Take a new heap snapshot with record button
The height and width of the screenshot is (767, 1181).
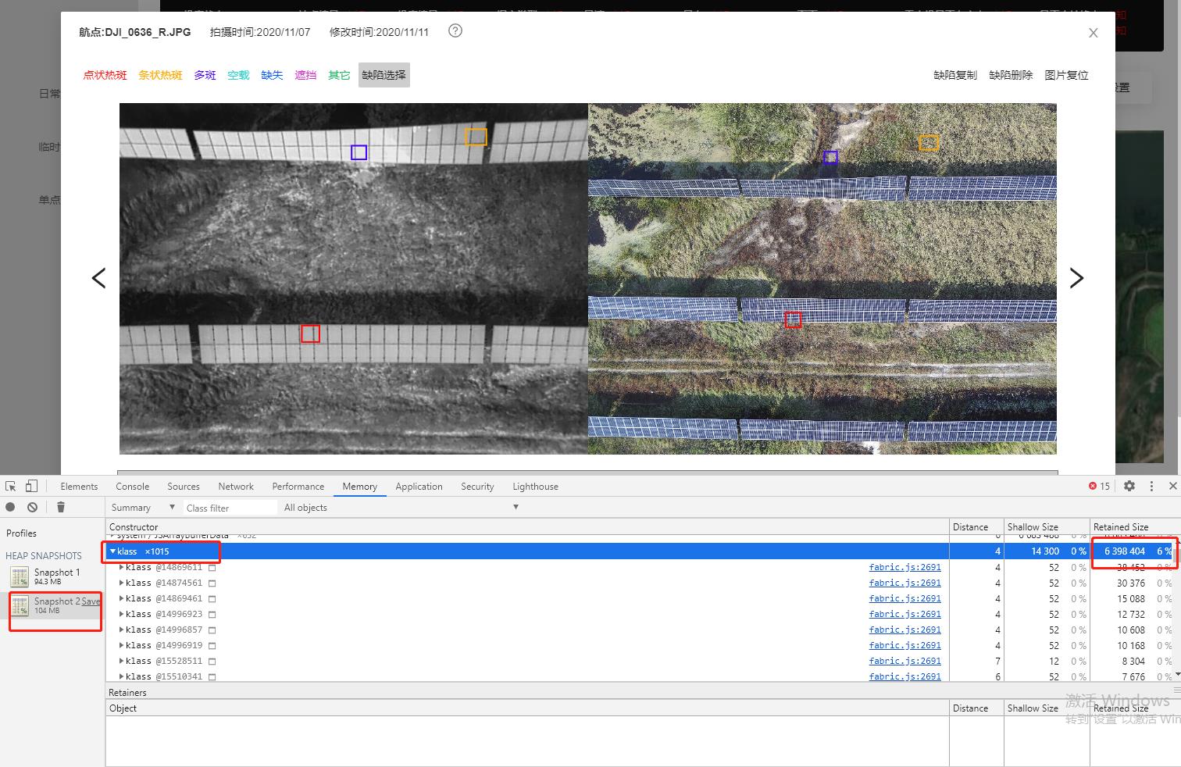(10, 507)
